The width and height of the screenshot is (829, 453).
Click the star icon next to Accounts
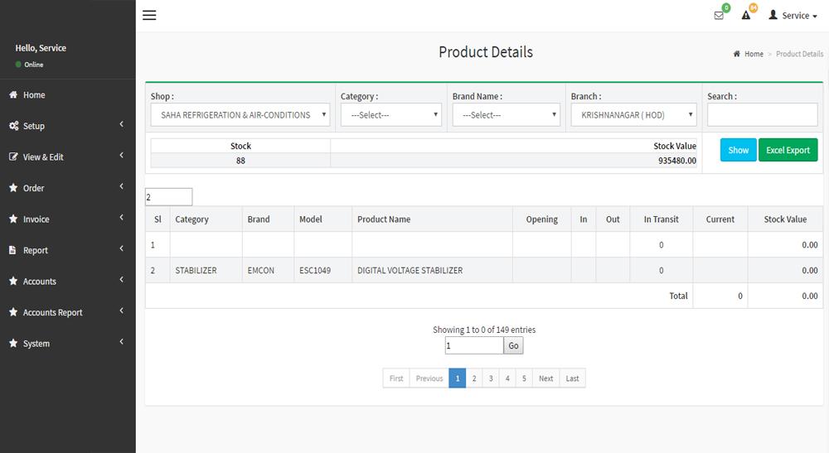pos(13,281)
